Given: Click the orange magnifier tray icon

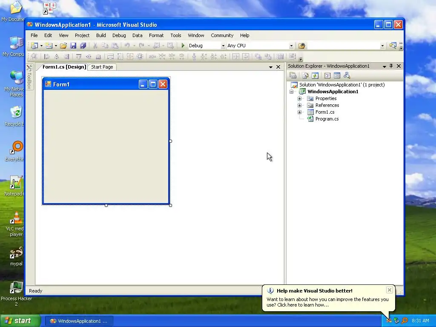Looking at the screenshot, I should pos(404,321).
